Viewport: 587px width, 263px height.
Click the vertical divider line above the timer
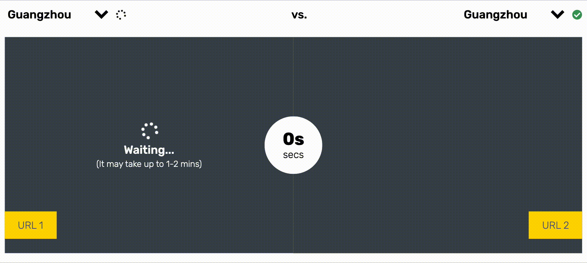(293, 77)
